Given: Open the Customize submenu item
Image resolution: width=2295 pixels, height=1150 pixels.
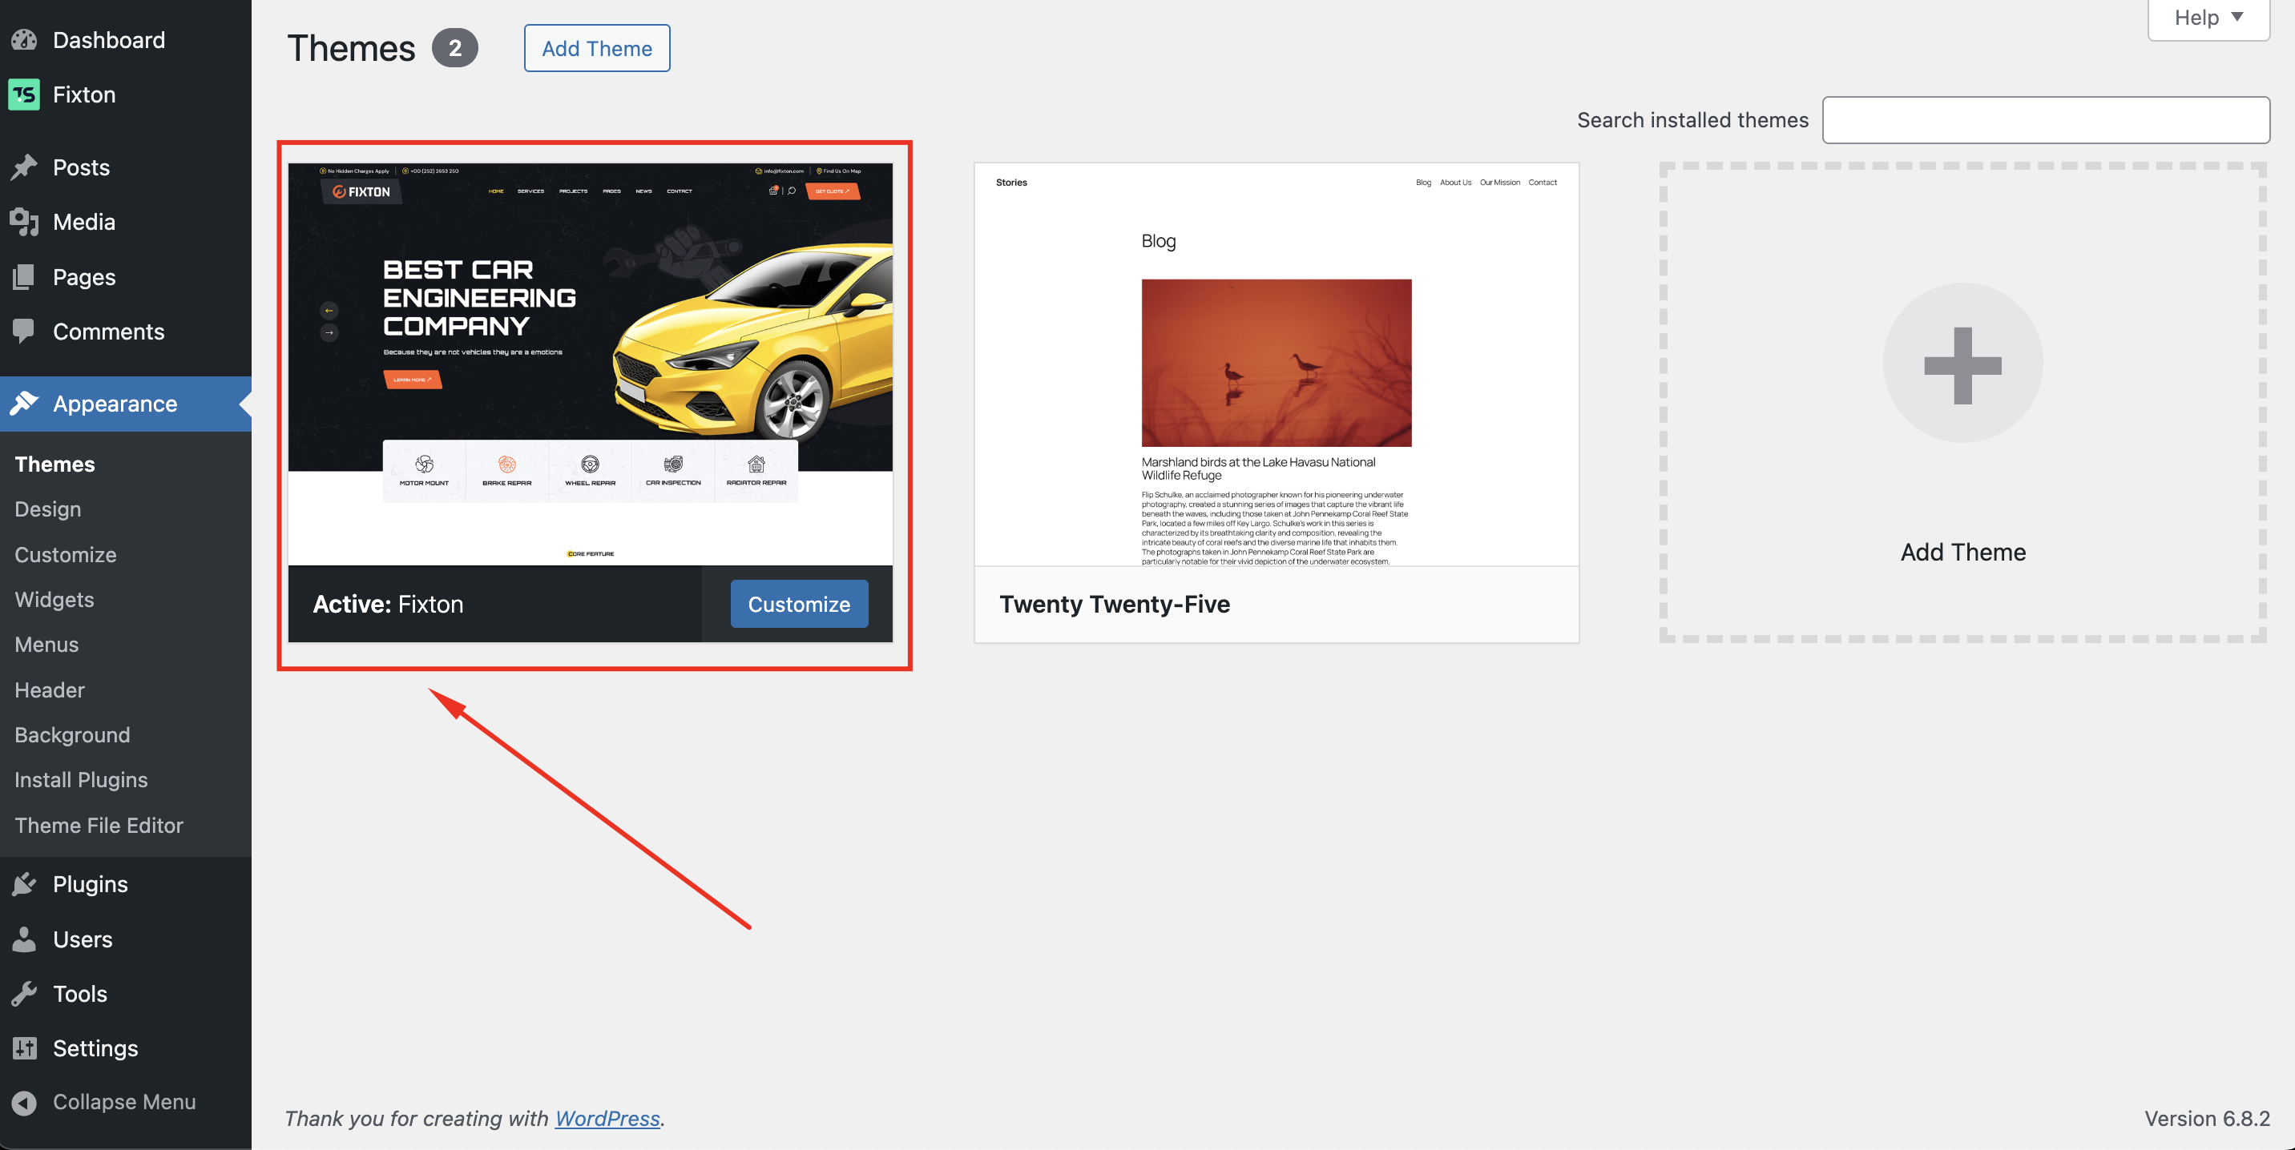Looking at the screenshot, I should (65, 554).
